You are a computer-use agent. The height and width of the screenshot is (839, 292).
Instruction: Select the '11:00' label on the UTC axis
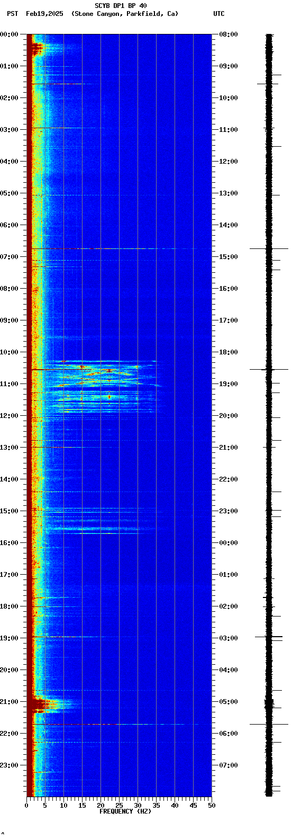pyautogui.click(x=229, y=130)
